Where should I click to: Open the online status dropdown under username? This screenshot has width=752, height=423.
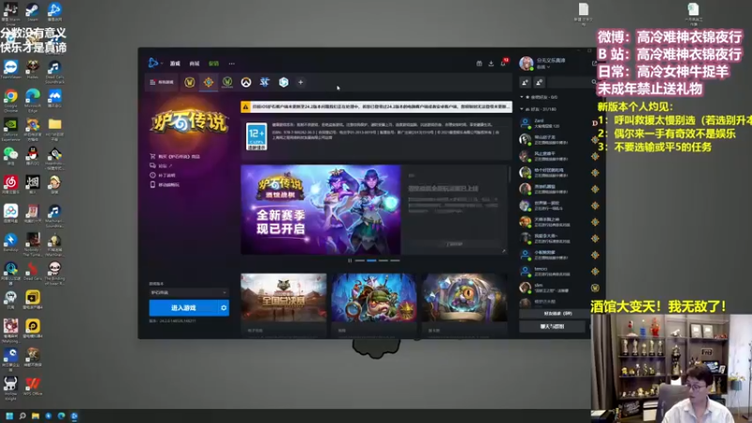click(543, 67)
